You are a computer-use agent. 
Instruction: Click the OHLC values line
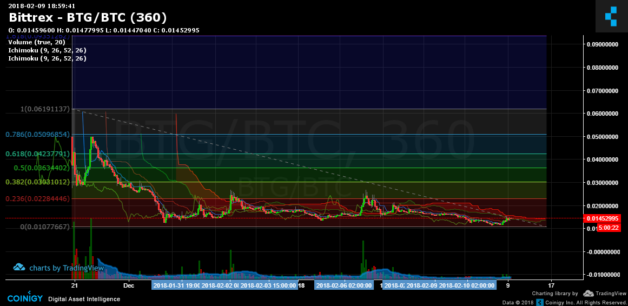click(x=104, y=30)
